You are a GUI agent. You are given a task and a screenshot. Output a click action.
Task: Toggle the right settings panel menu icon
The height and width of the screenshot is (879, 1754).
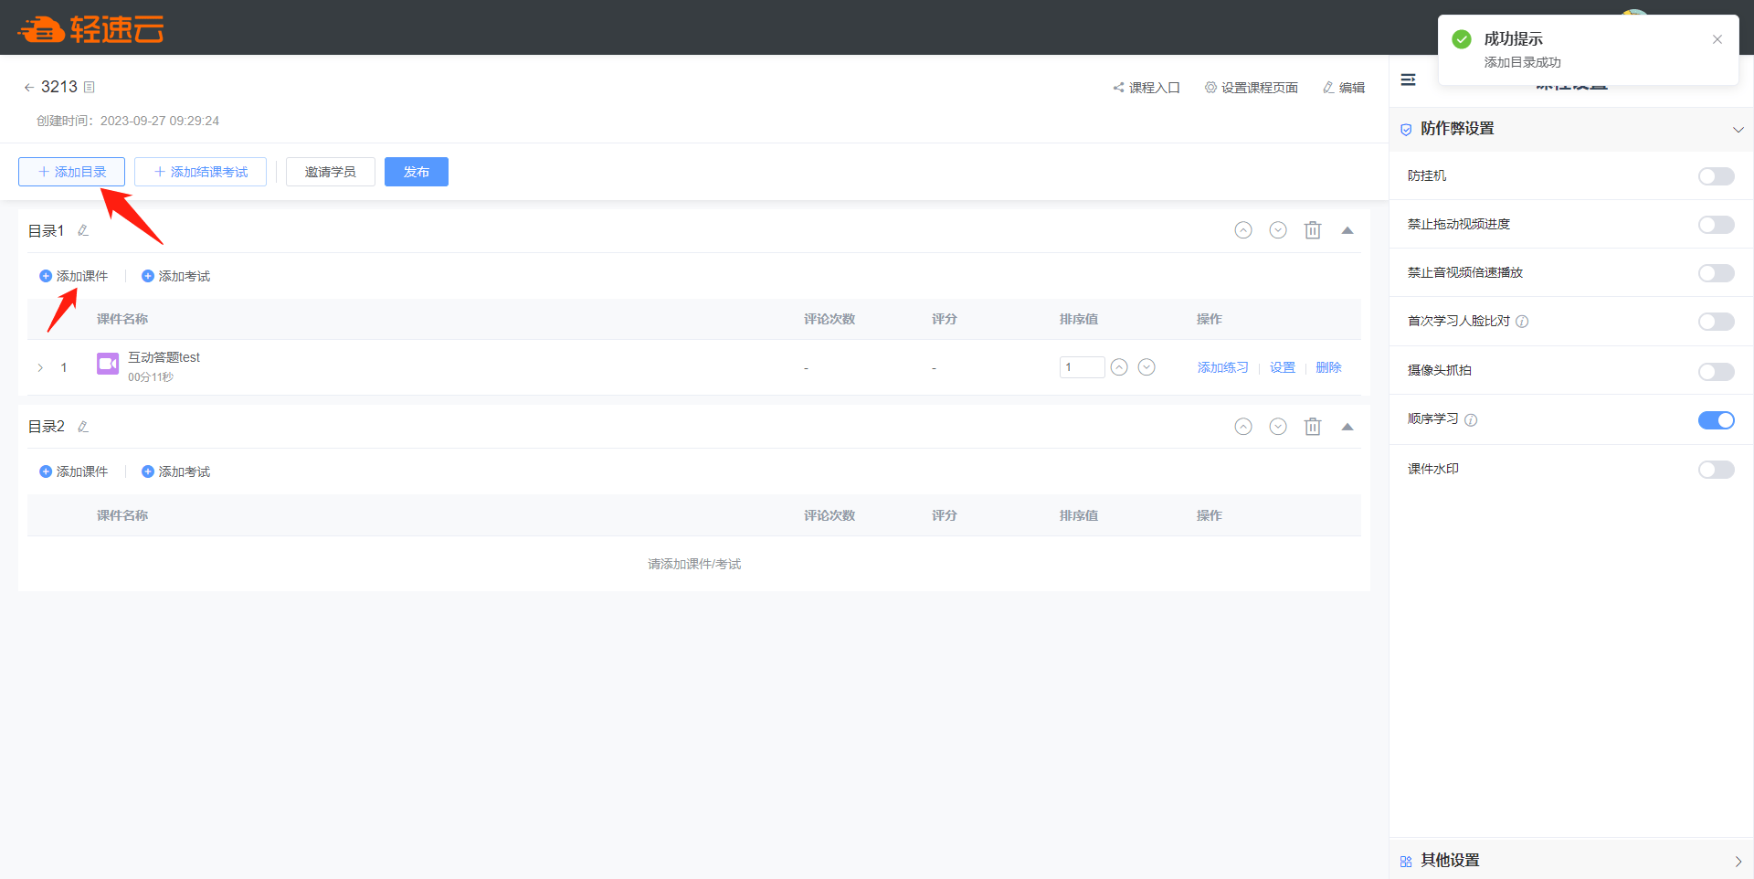click(x=1409, y=80)
